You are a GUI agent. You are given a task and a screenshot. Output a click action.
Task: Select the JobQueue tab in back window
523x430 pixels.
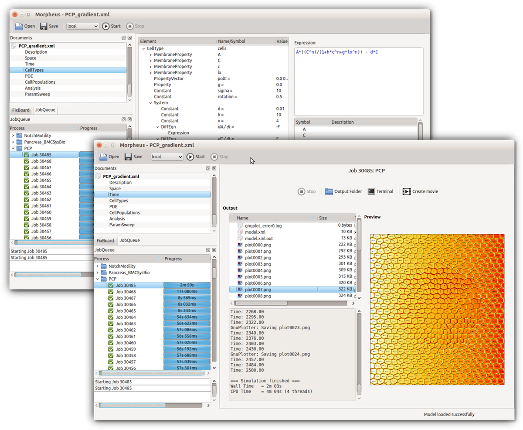point(45,110)
